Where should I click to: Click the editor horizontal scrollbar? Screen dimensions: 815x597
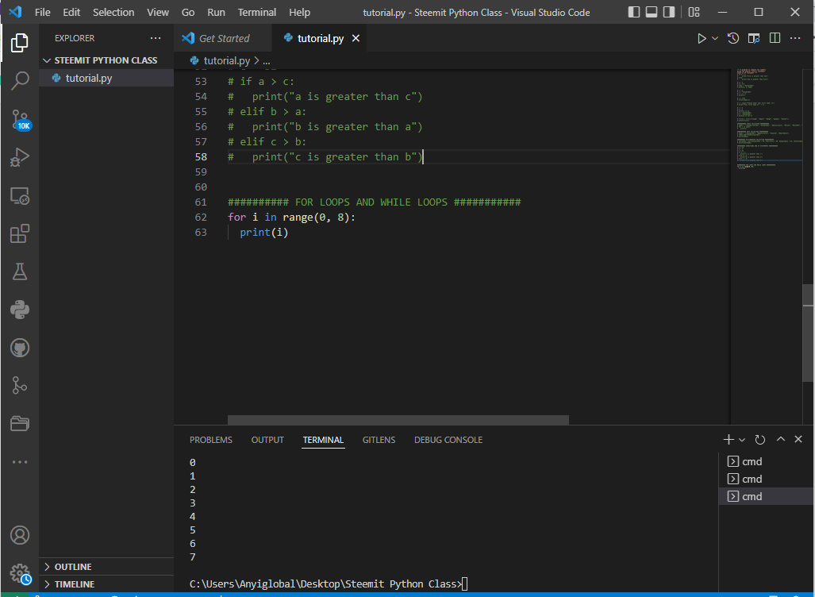point(398,420)
